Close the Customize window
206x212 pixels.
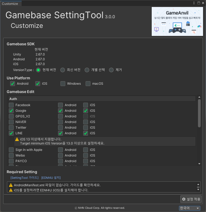tap(203, 3)
